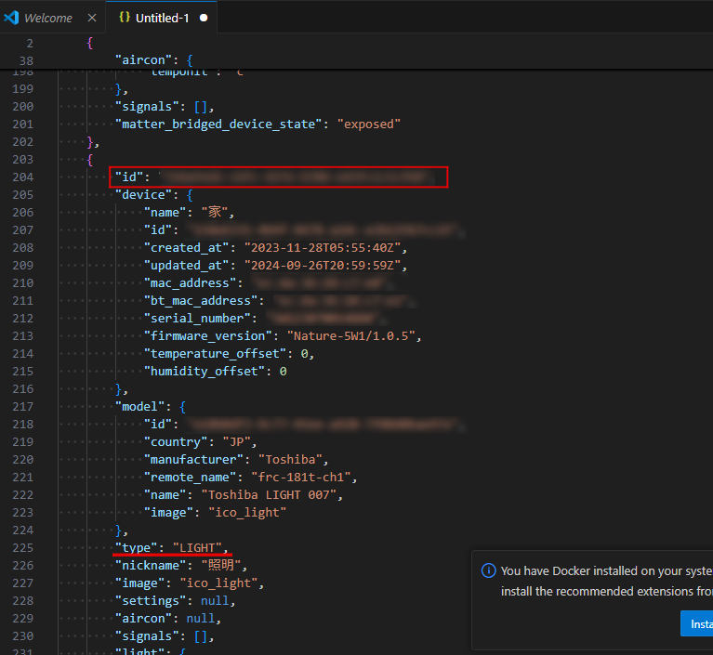Click the firmware version "Nature-5W1/1.0.5"

coord(351,336)
